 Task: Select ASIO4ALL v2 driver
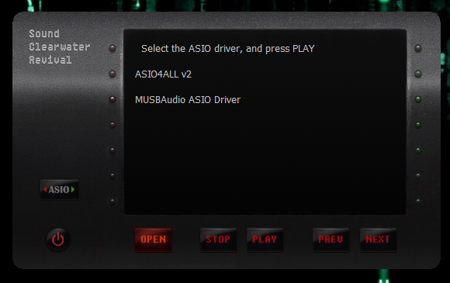[163, 74]
